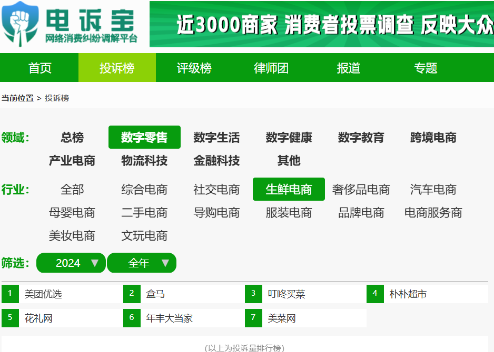Choose the 金融科技 domain filter
The width and height of the screenshot is (494, 352).
(x=216, y=161)
